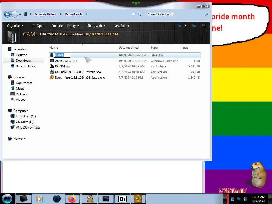The image size is (272, 204).
Task: Click Downloads breadcrumb in the address bar
Action: click(74, 14)
